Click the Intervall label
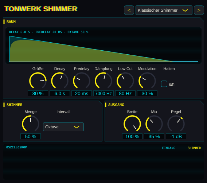Viewport: 207px width, 183px height. (63, 112)
